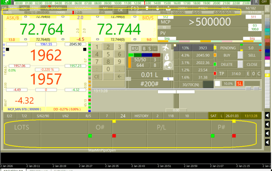Click slider handle between BUY and SELL

tap(240, 55)
